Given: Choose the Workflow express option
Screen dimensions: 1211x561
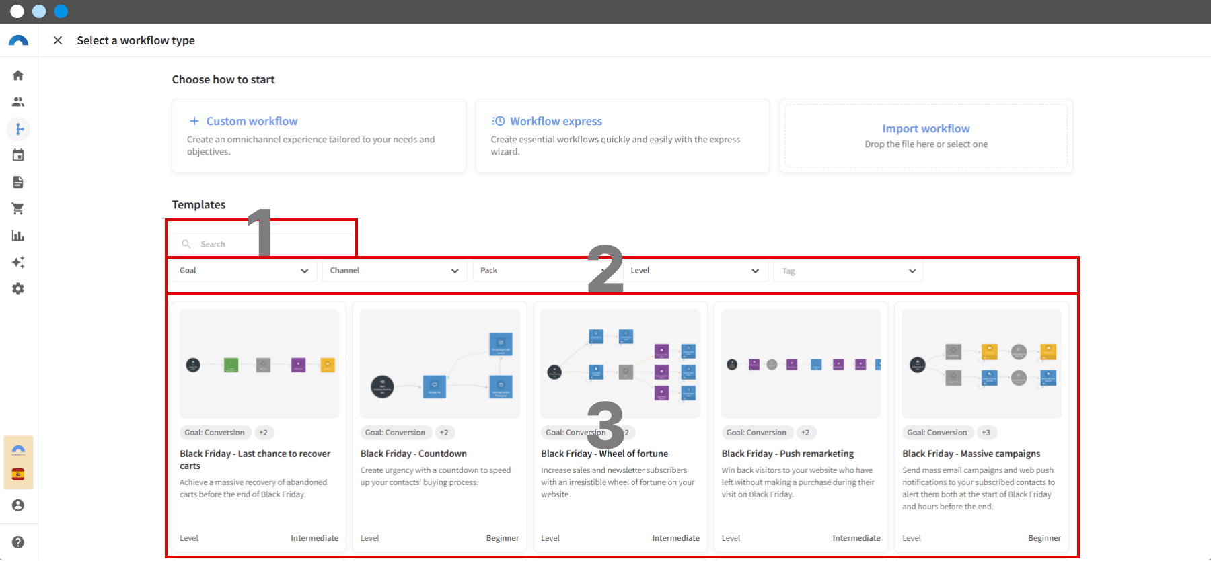Looking at the screenshot, I should click(x=622, y=136).
